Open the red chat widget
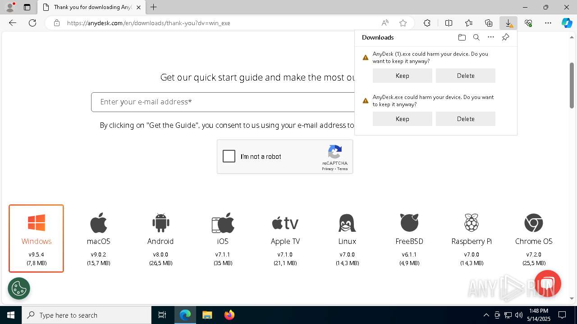Image resolution: width=577 pixels, height=324 pixels. (x=547, y=283)
